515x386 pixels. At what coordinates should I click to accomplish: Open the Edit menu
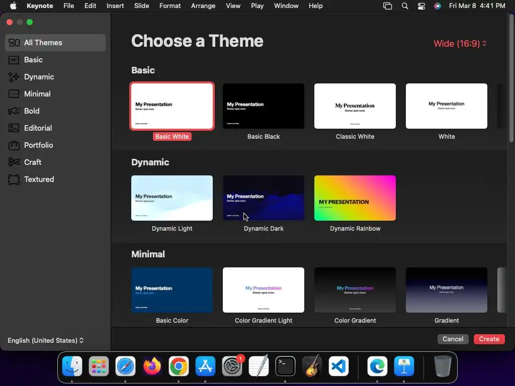91,6
